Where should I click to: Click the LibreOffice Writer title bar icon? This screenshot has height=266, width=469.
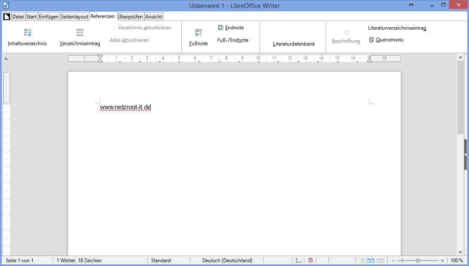click(6, 5)
